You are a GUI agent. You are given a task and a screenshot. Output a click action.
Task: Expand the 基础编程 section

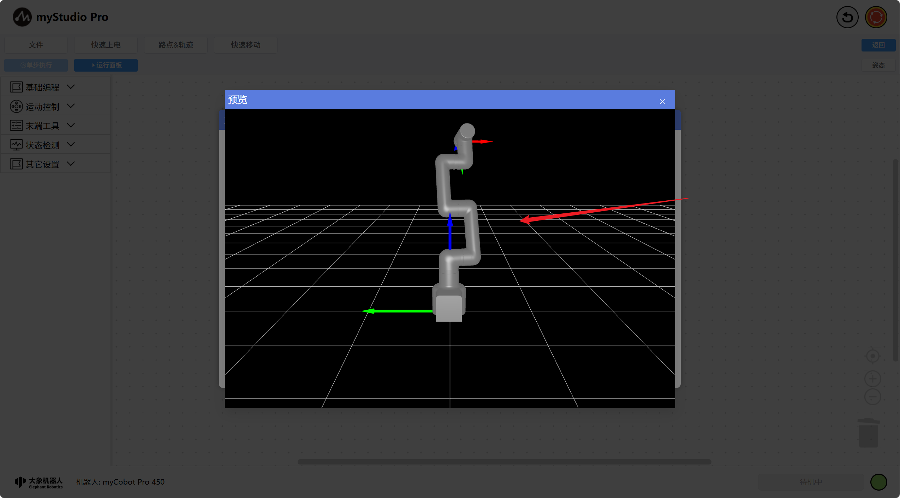pyautogui.click(x=71, y=87)
